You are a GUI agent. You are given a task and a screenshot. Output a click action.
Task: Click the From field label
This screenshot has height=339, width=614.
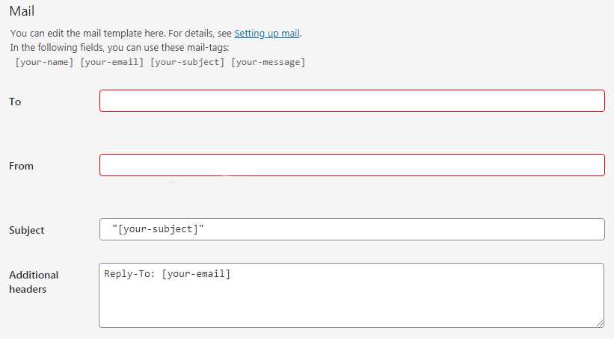pos(21,166)
